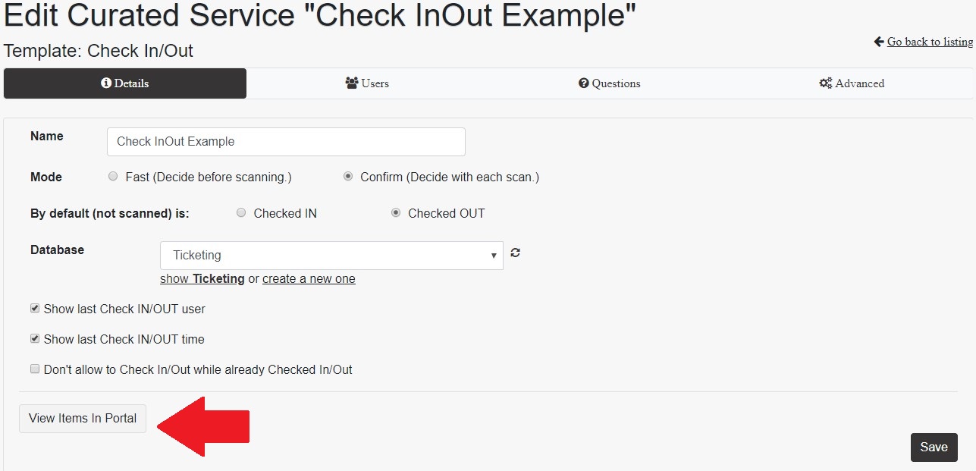
Task: Click the refresh icon beside Database dropdown
Action: pyautogui.click(x=516, y=253)
